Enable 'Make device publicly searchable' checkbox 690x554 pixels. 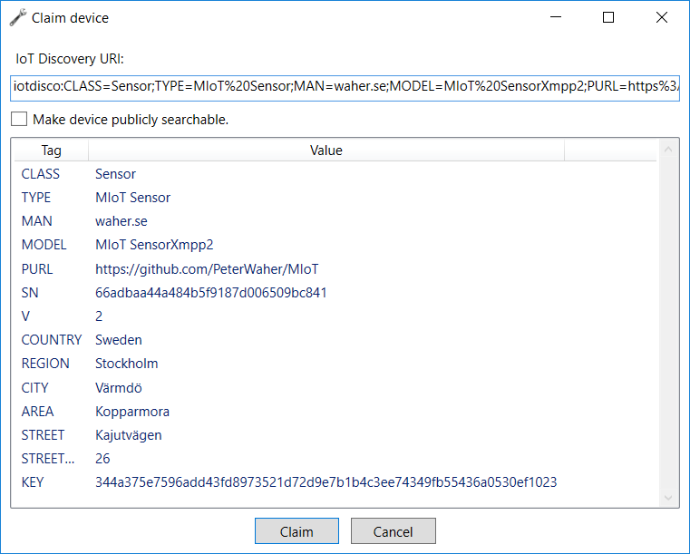click(x=19, y=119)
